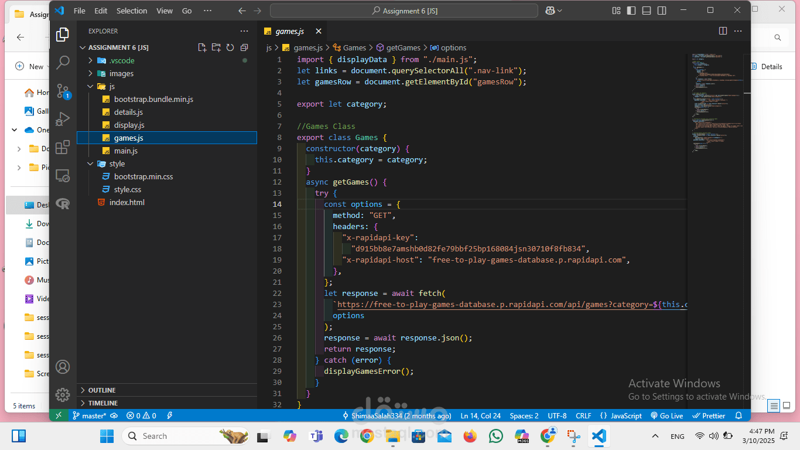Expand the images folder
The width and height of the screenshot is (800, 450).
pos(121,73)
